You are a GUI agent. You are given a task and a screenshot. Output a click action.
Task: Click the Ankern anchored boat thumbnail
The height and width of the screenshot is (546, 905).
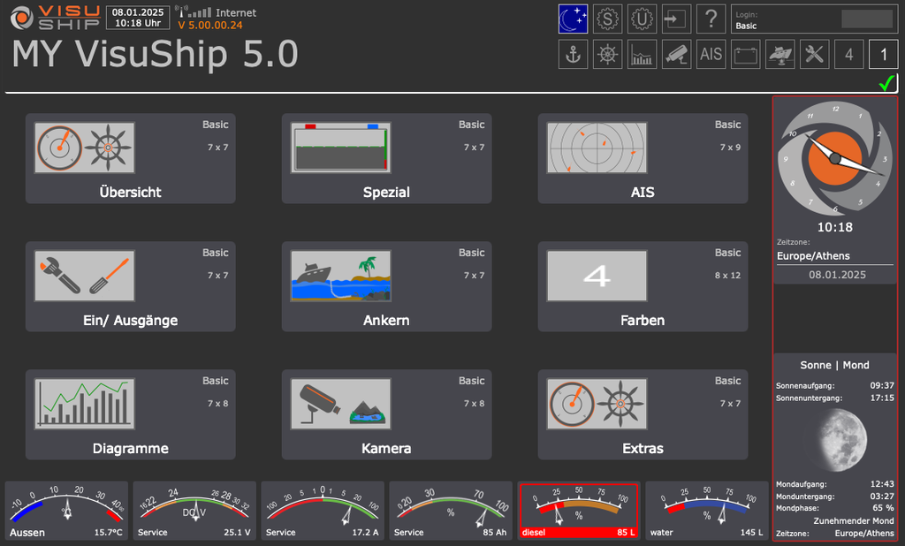341,276
